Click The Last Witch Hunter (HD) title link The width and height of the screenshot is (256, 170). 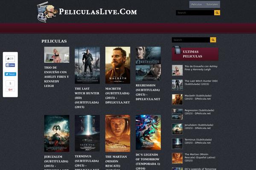(87, 98)
